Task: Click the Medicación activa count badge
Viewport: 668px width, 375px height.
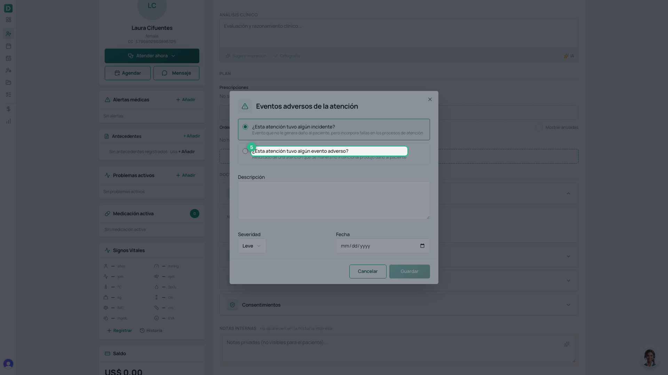Action: [194, 214]
